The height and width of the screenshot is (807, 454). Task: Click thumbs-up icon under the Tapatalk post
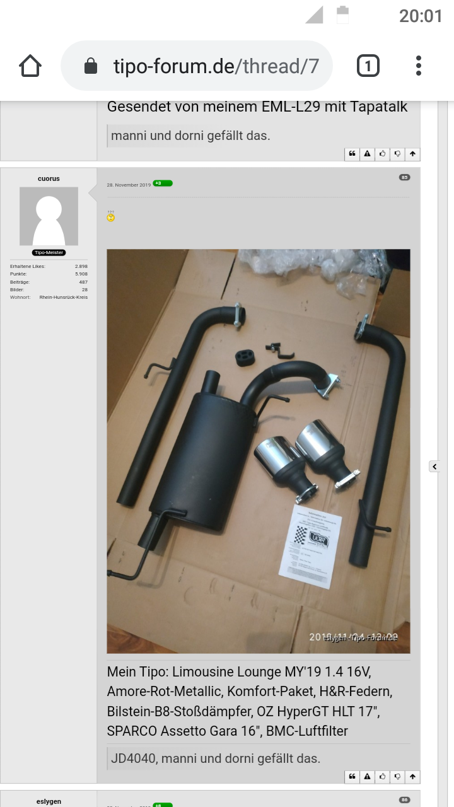382,154
